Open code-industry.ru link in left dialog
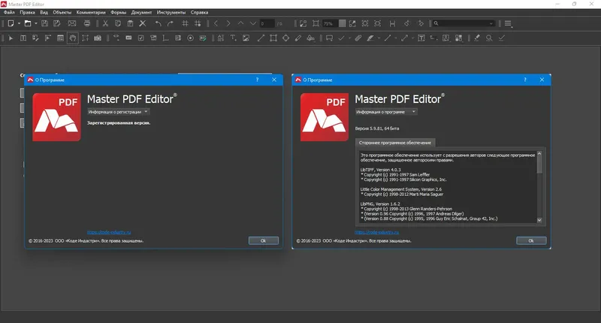 [109, 232]
